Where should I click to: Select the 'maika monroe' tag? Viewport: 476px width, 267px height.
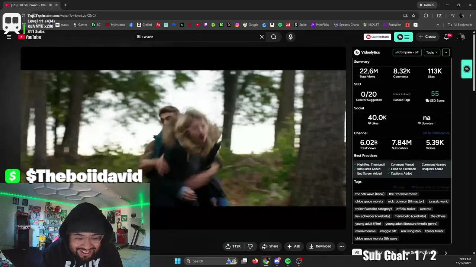coord(366,231)
